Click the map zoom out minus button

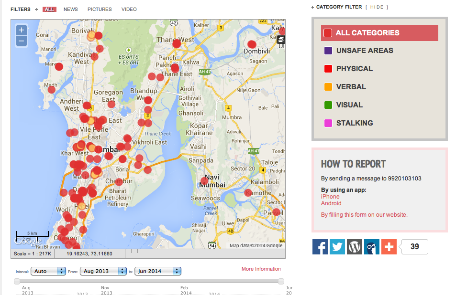pyautogui.click(x=21, y=41)
